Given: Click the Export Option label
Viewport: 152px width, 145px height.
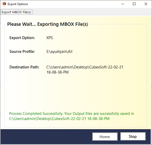Looking at the screenshot, I should click(x=22, y=38).
